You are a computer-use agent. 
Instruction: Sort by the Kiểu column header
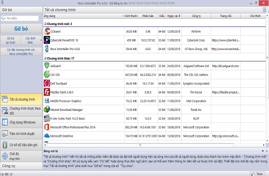coord(162,16)
